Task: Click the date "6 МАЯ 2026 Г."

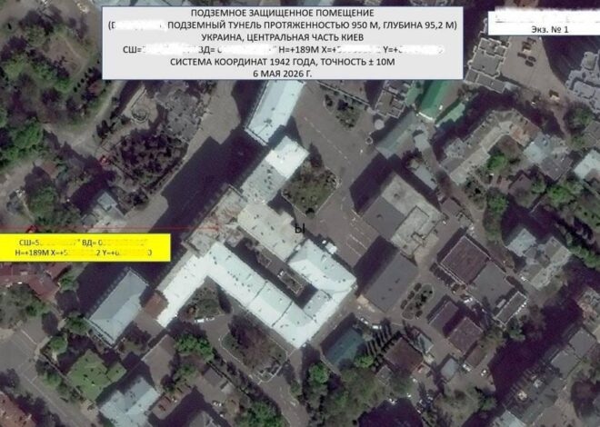Action: point(283,74)
